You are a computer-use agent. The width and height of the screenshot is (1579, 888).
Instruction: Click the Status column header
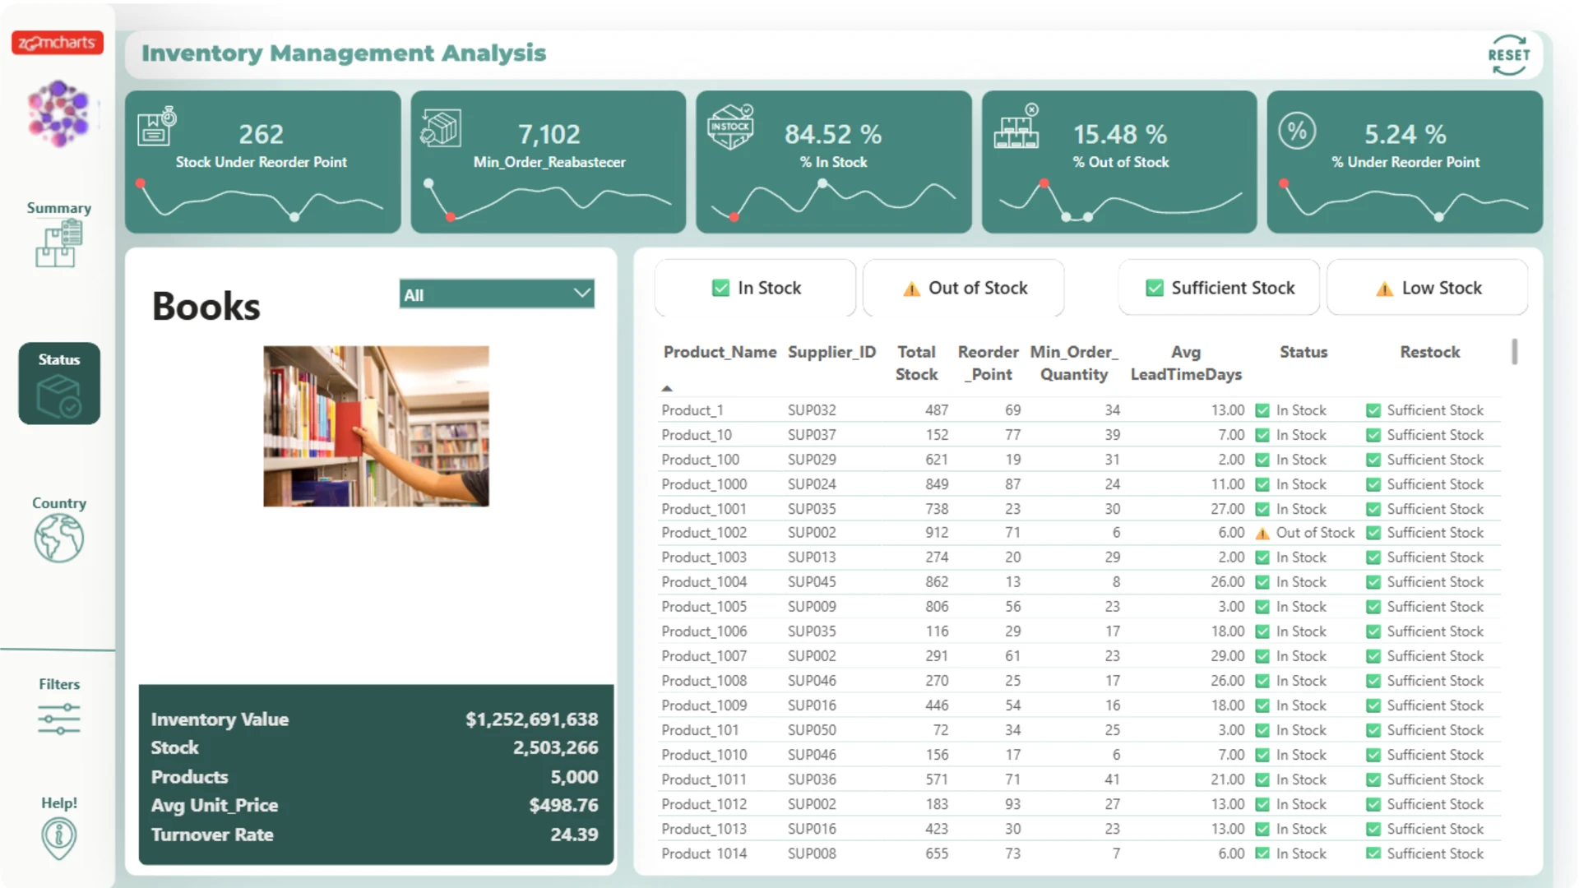(1303, 352)
